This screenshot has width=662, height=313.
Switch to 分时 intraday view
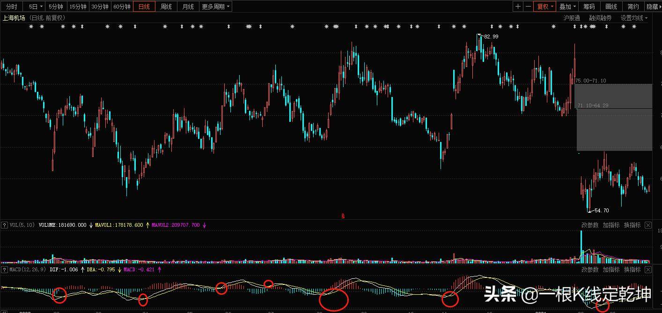pos(12,7)
